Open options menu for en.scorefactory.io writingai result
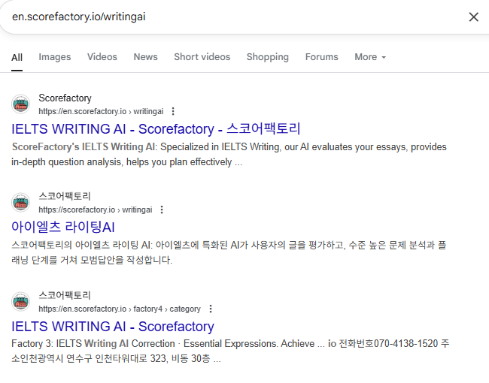This screenshot has height=383, width=489. pyautogui.click(x=173, y=111)
